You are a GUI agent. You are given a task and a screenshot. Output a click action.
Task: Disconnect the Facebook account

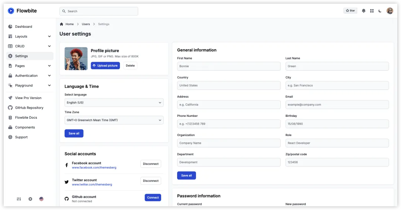click(x=151, y=164)
